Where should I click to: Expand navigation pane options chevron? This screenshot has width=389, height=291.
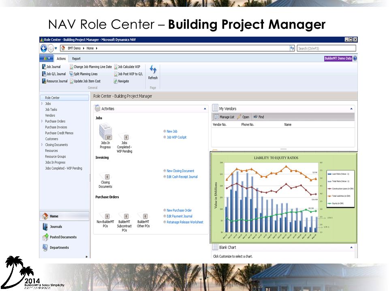[x=86, y=257]
